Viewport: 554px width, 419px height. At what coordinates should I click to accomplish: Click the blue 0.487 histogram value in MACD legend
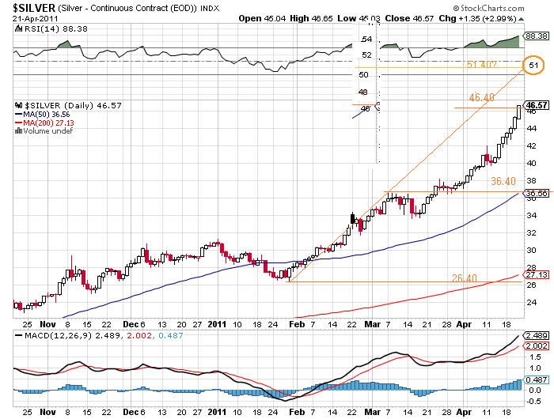tap(171, 336)
